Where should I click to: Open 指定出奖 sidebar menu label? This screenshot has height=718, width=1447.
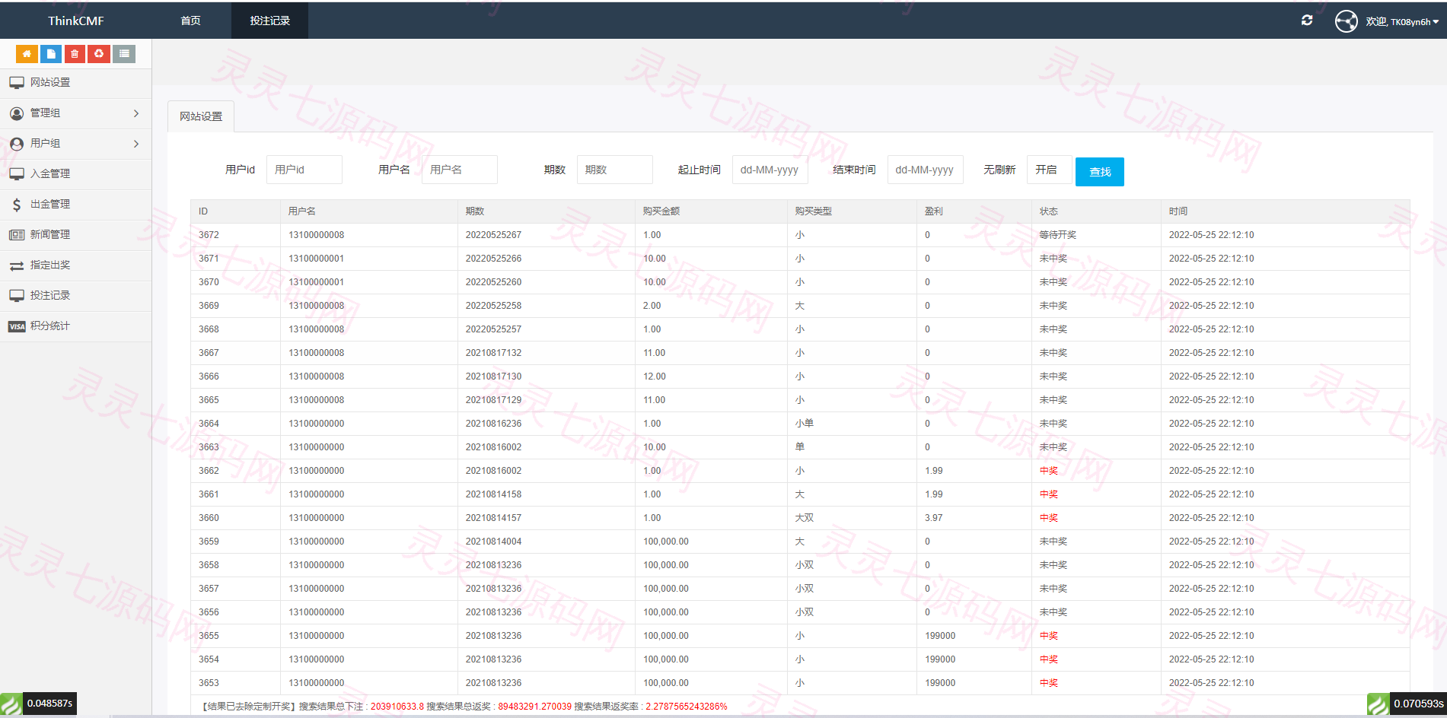(50, 265)
